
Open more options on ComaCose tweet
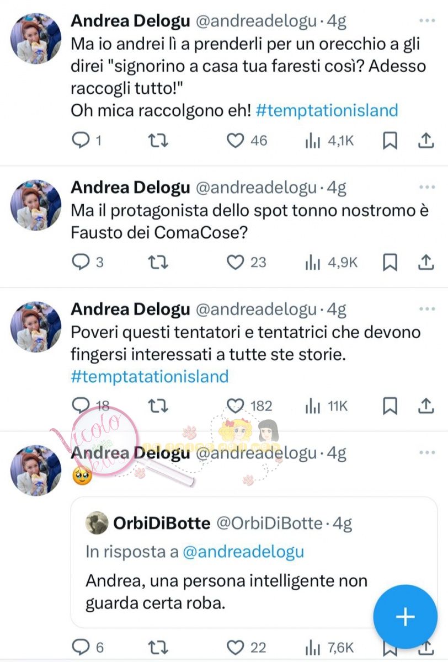[427, 187]
